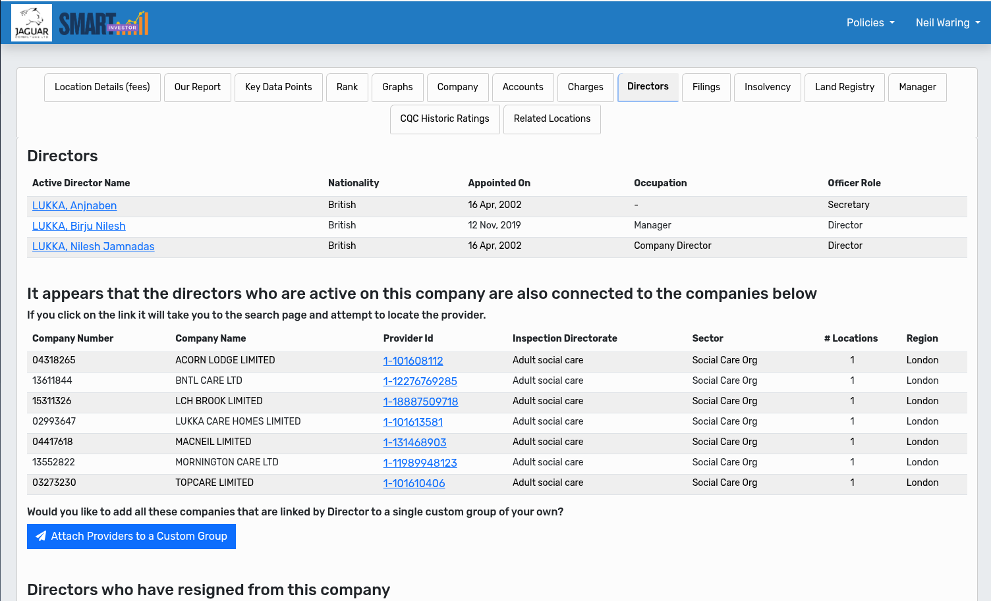
Task: Open director LUKKA, Anjnaben link
Action: click(74, 206)
